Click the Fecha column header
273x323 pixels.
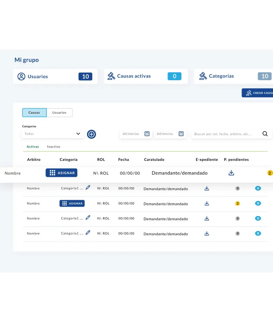tap(124, 160)
